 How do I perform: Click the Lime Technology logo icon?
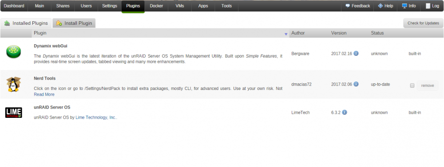coord(14,113)
